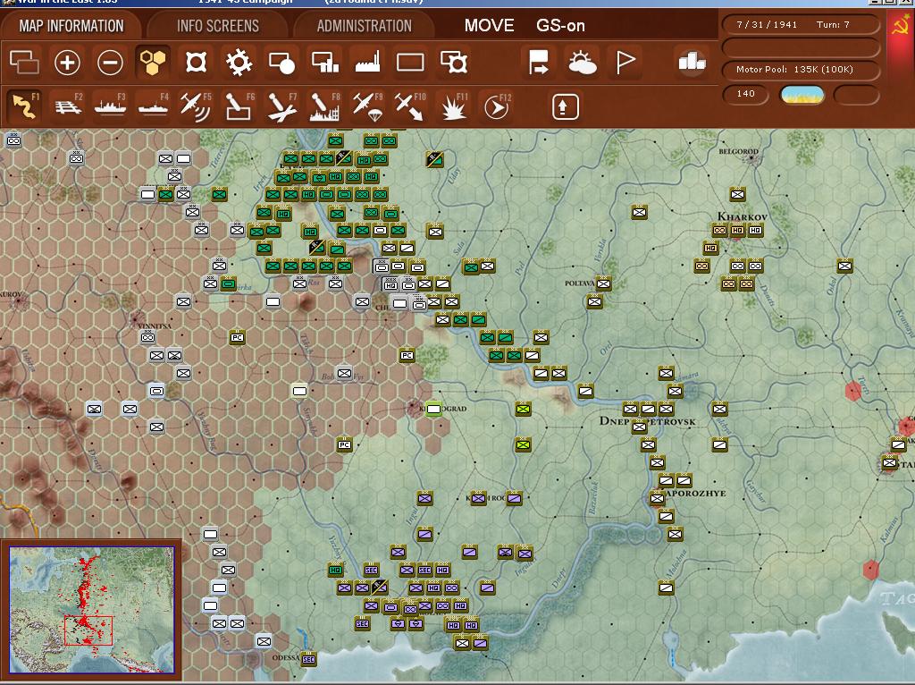Click the MOVE mode label
This screenshot has width=915, height=685.
(x=489, y=26)
